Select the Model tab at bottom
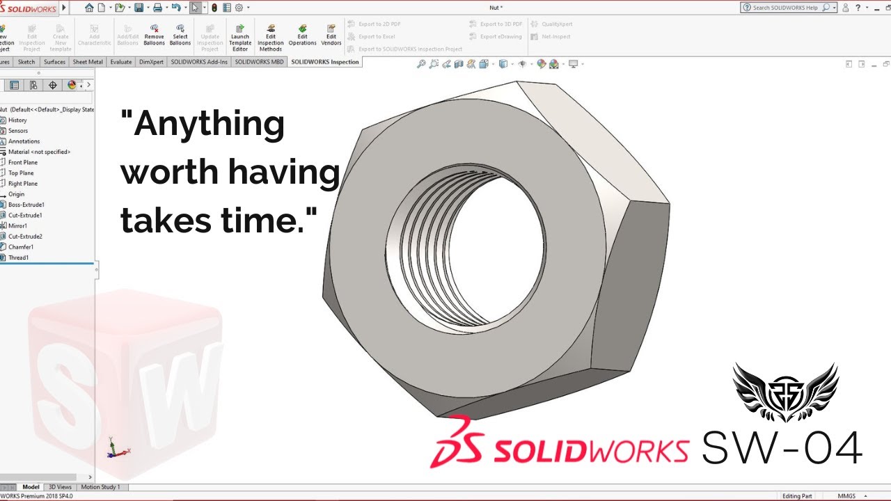Screen dimensions: 891x501 [31, 487]
